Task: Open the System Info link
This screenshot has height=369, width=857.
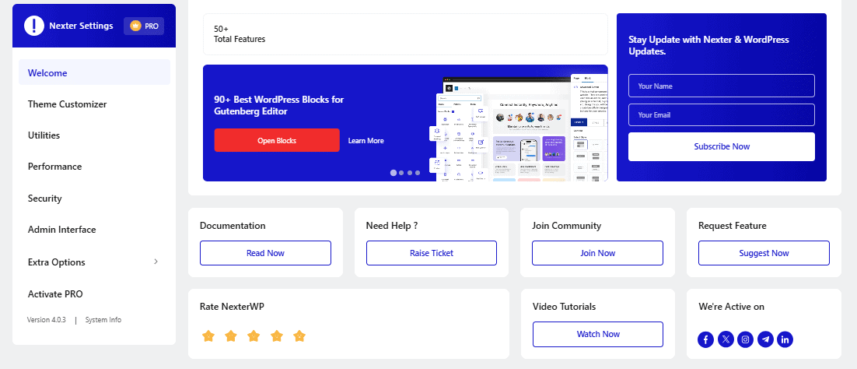Action: tap(103, 320)
